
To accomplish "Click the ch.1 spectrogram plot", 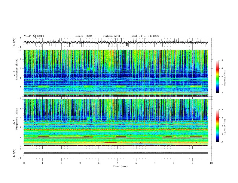I will pos(116,73).
